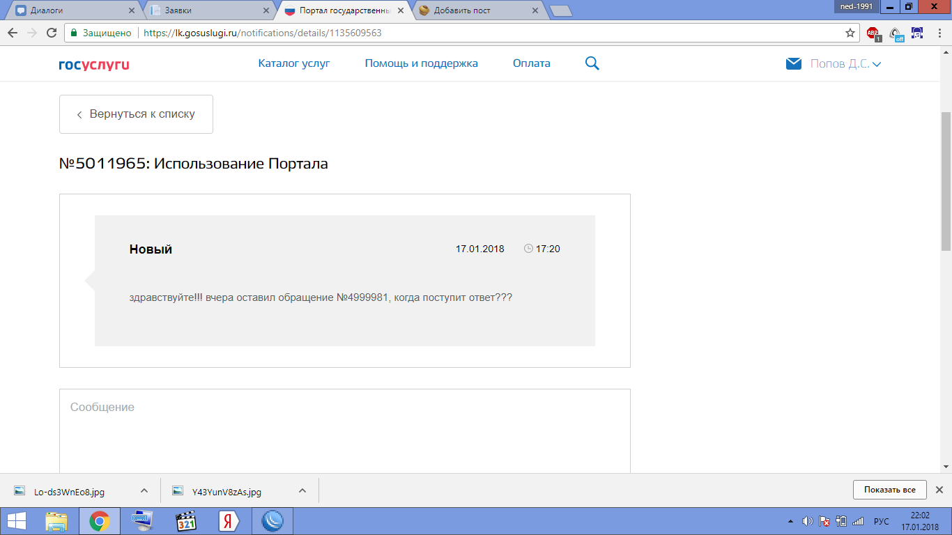Click the scrollbar down arrow
952x535 pixels.
coord(946,467)
